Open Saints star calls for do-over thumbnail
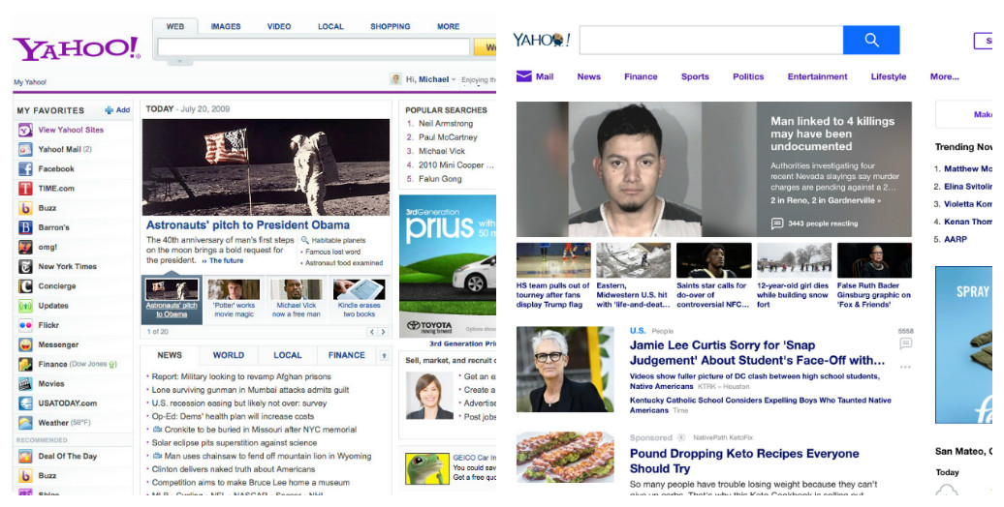The height and width of the screenshot is (507, 1004). point(713,260)
